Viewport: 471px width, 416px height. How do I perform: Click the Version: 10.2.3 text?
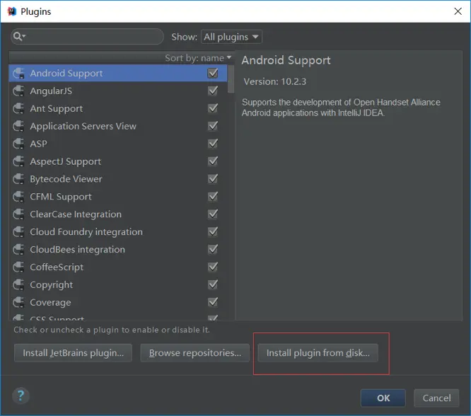[x=275, y=81]
